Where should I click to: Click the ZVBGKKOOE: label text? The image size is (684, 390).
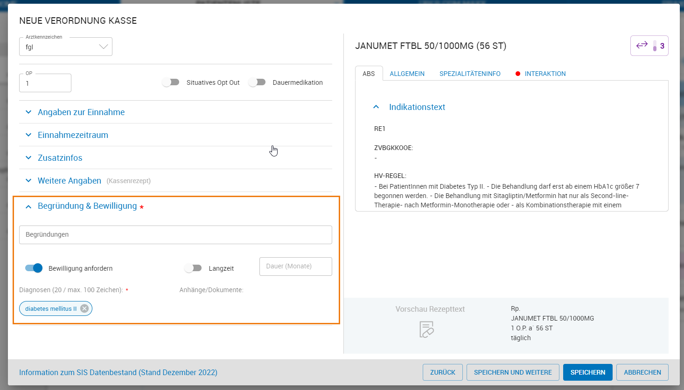point(393,148)
